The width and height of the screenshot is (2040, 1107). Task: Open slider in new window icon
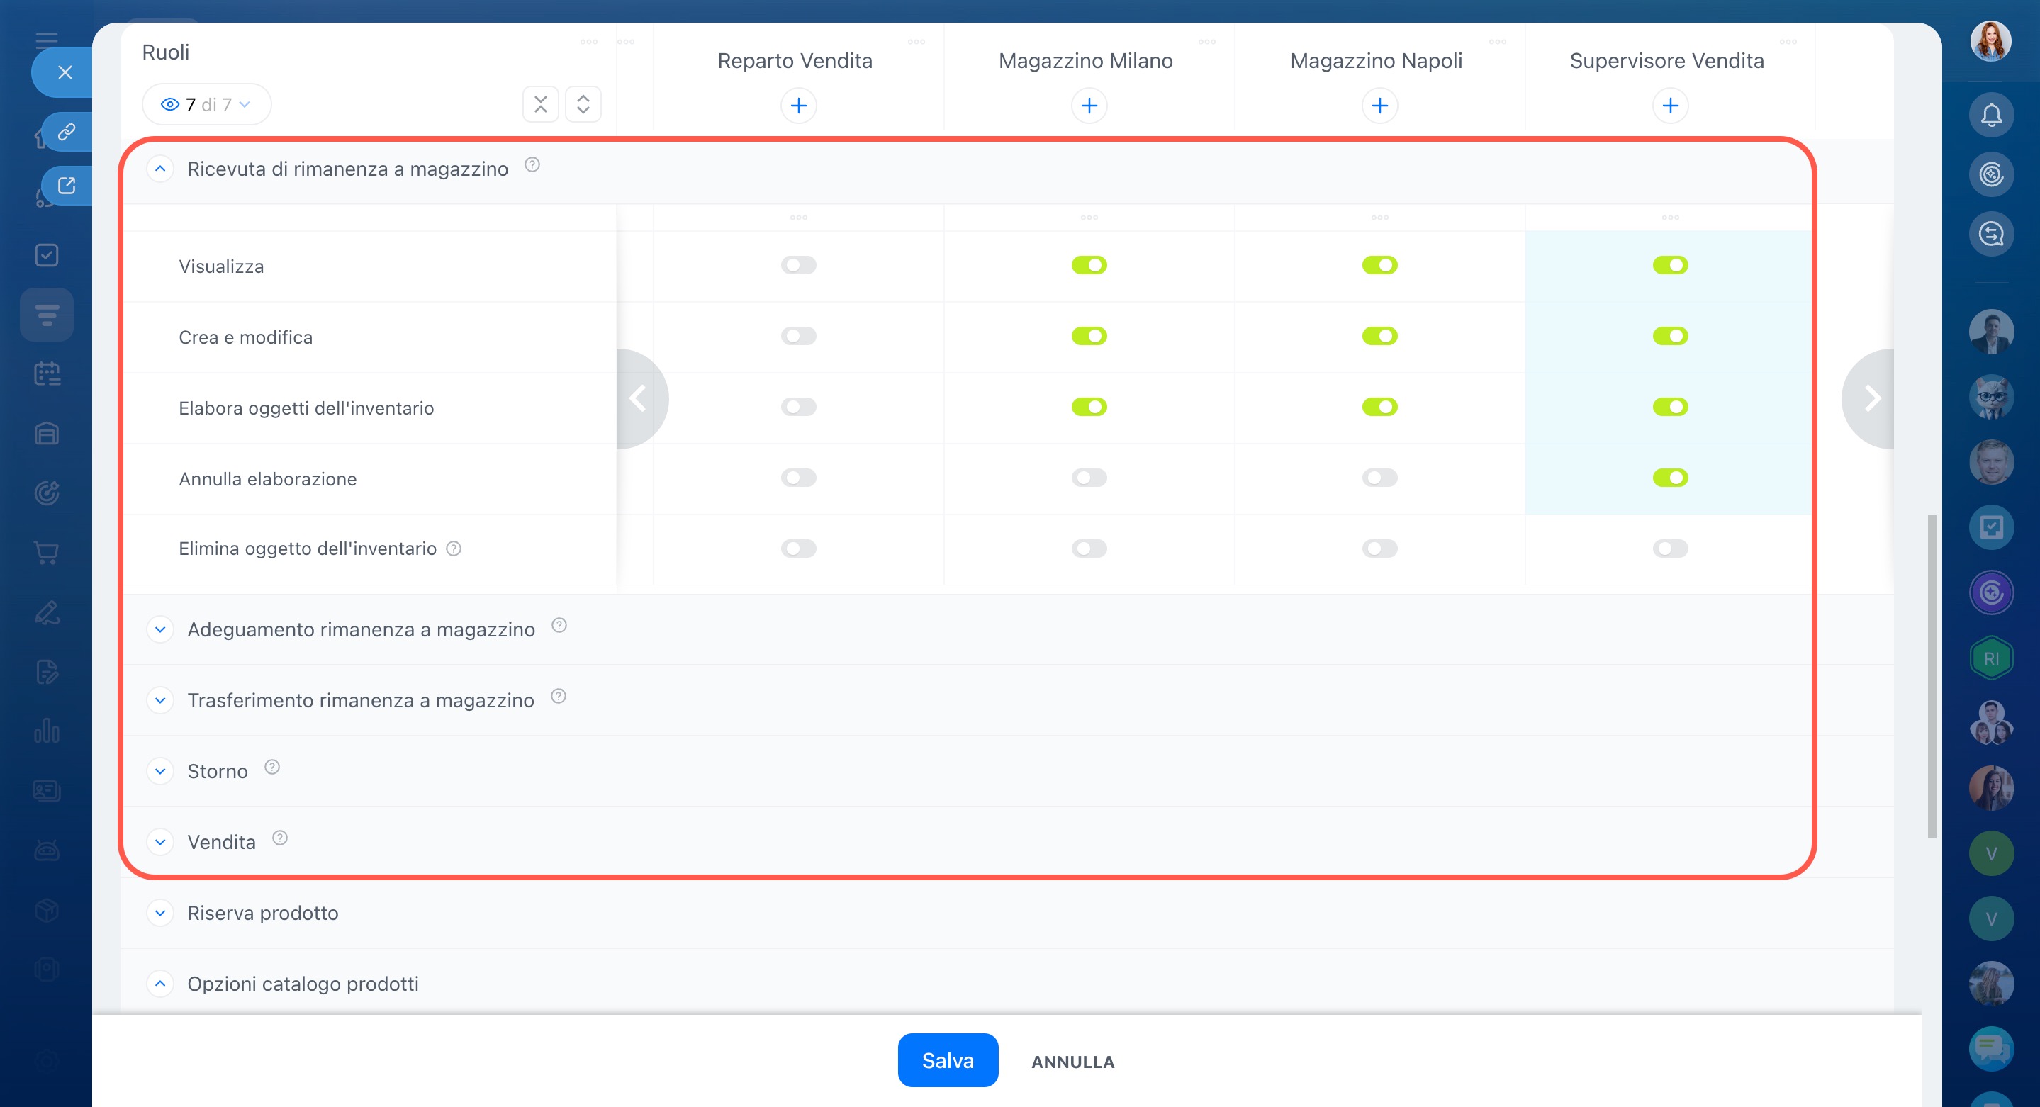click(x=67, y=185)
